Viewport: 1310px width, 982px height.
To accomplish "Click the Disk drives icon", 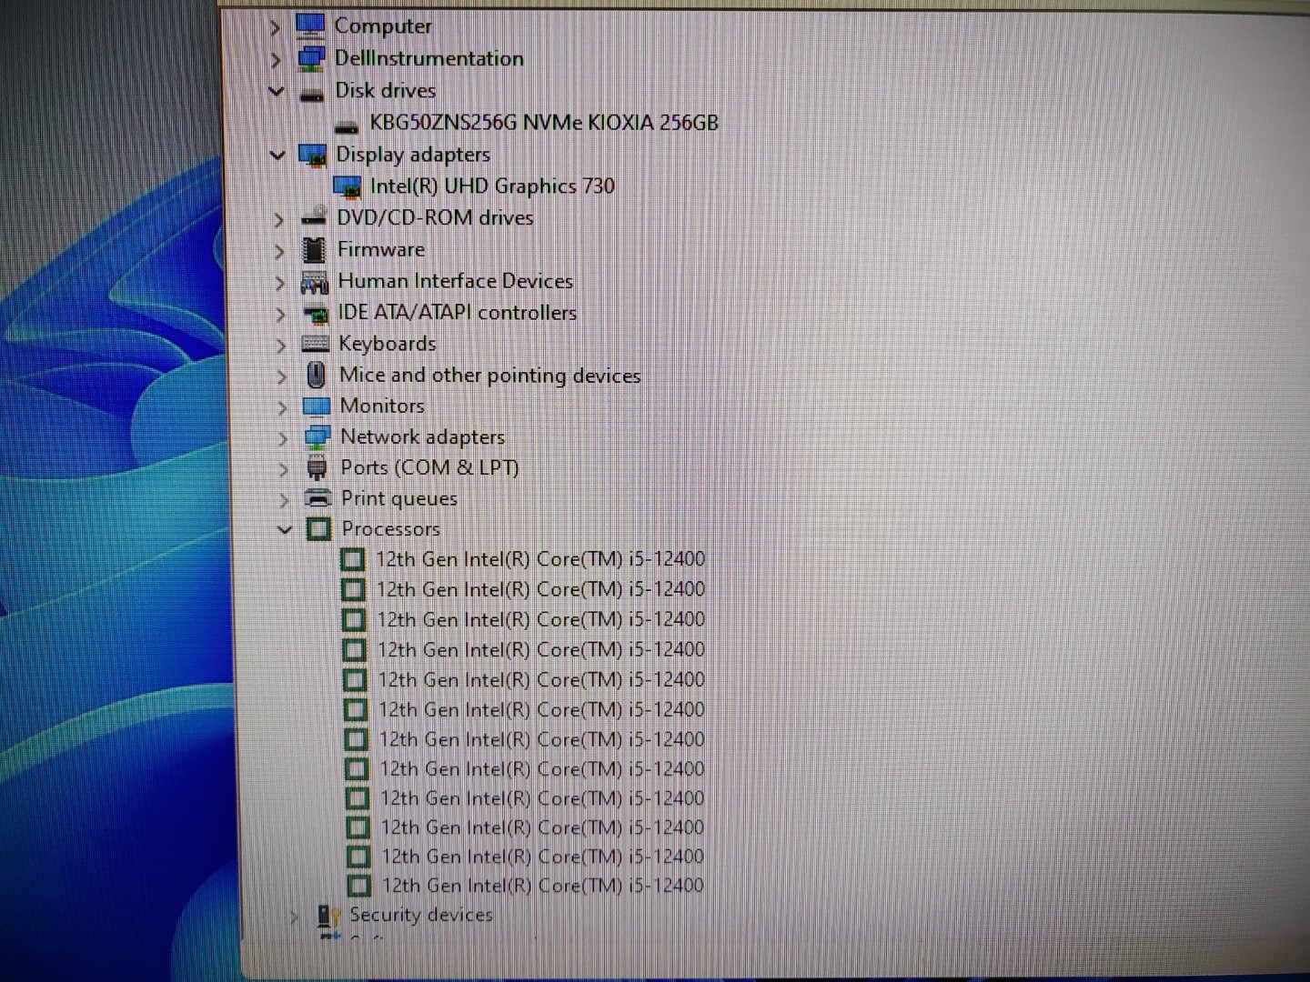I will [x=312, y=95].
